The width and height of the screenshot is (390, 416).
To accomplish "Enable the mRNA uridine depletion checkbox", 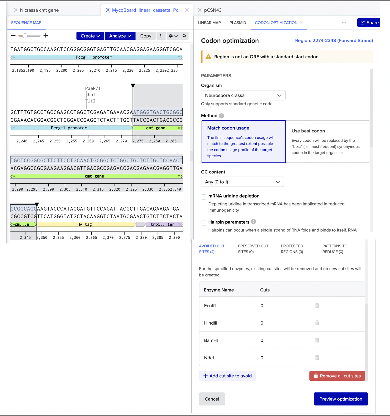I will point(204,197).
